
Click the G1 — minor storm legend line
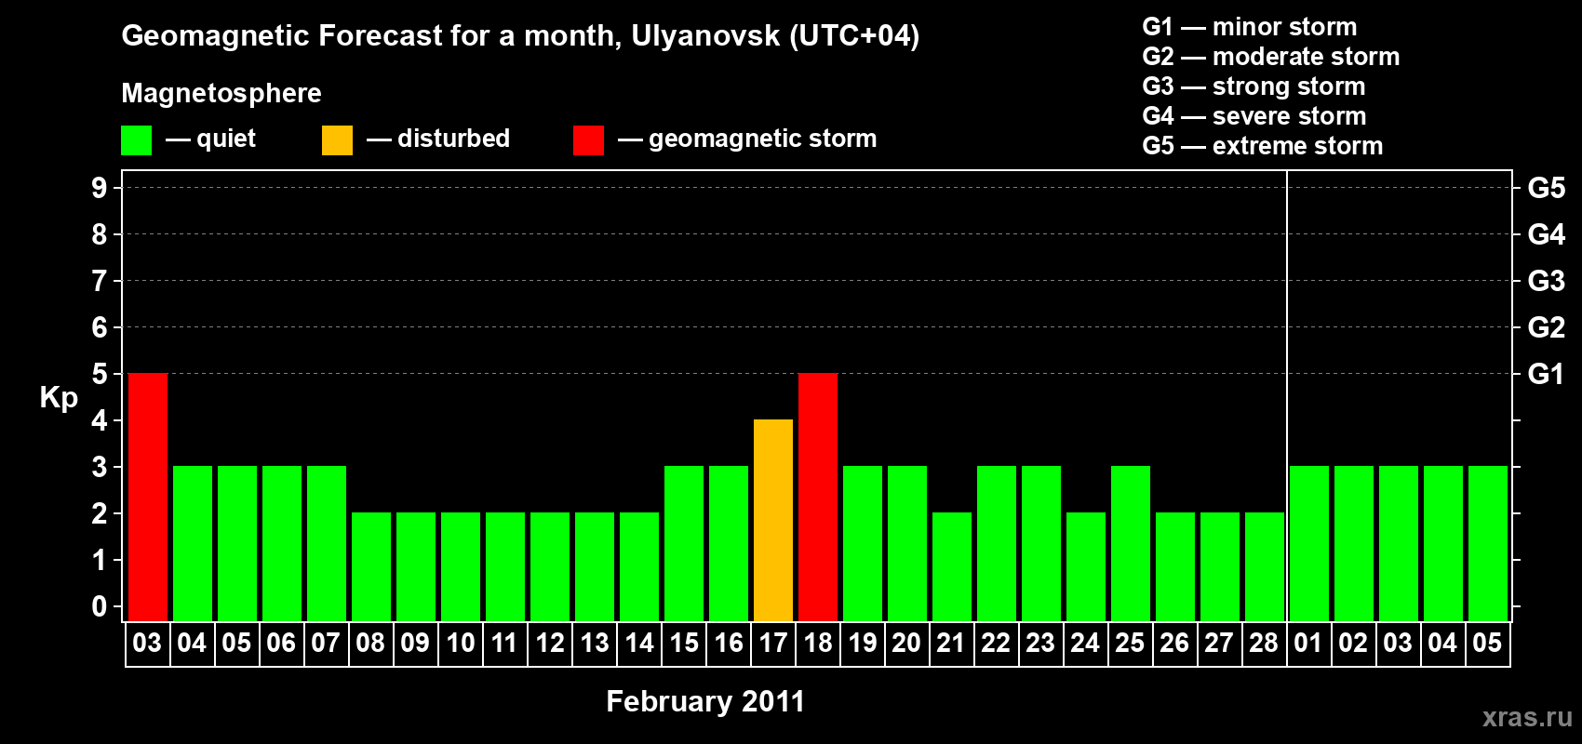(x=1250, y=27)
